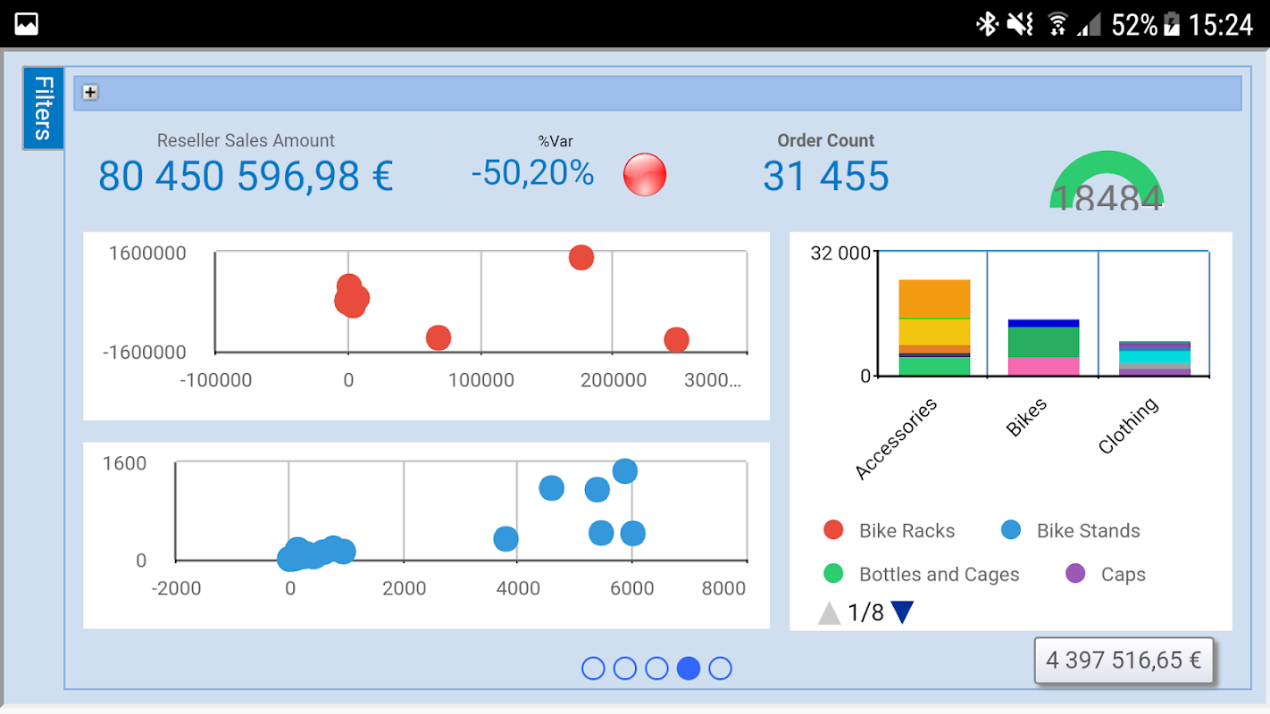Tap the Wi-Fi status icon
This screenshot has height=714, width=1270.
click(x=1057, y=24)
